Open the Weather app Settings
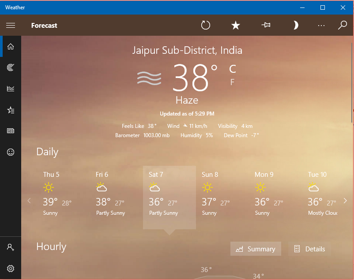 (x=11, y=268)
